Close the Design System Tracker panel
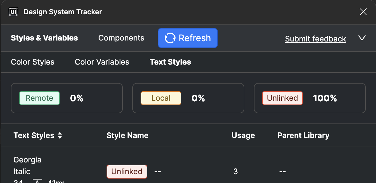The width and height of the screenshot is (376, 183). [x=363, y=12]
